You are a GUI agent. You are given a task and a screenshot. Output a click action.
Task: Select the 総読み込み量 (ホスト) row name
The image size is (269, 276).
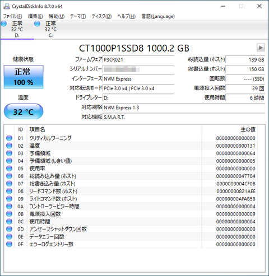pos(53,176)
